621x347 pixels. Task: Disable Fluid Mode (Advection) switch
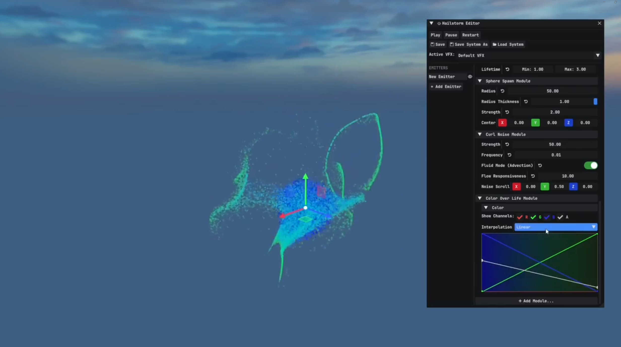[x=591, y=166]
